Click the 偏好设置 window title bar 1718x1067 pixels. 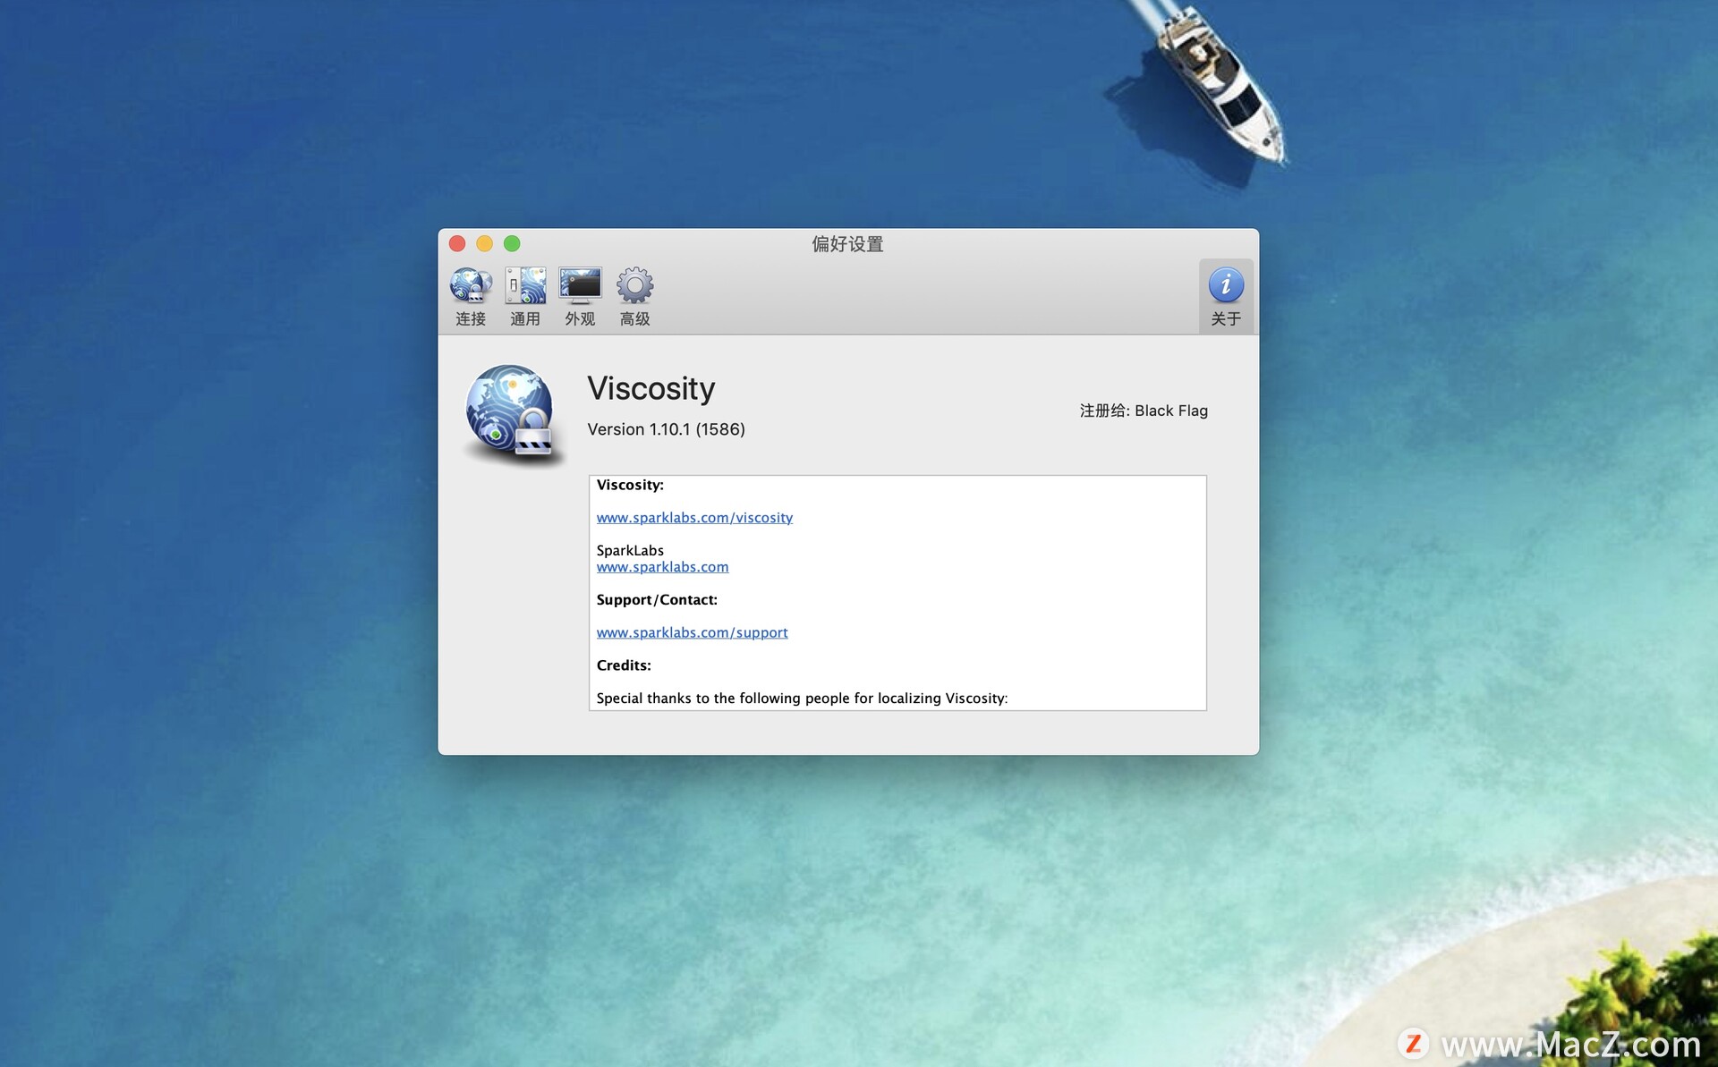[x=846, y=243]
